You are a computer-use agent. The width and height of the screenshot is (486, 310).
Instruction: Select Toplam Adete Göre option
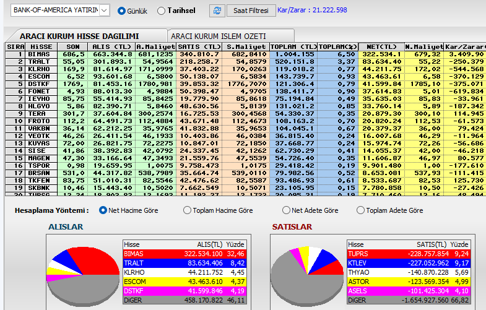click(361, 210)
